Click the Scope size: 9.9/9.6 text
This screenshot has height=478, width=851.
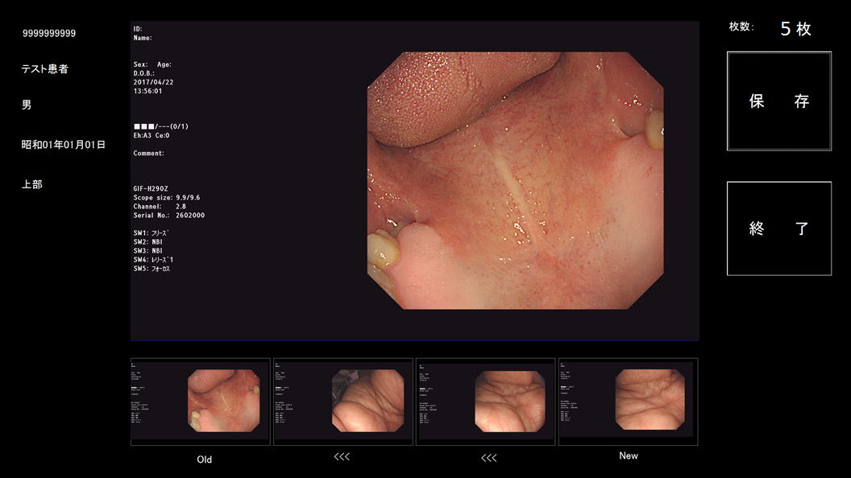[167, 198]
